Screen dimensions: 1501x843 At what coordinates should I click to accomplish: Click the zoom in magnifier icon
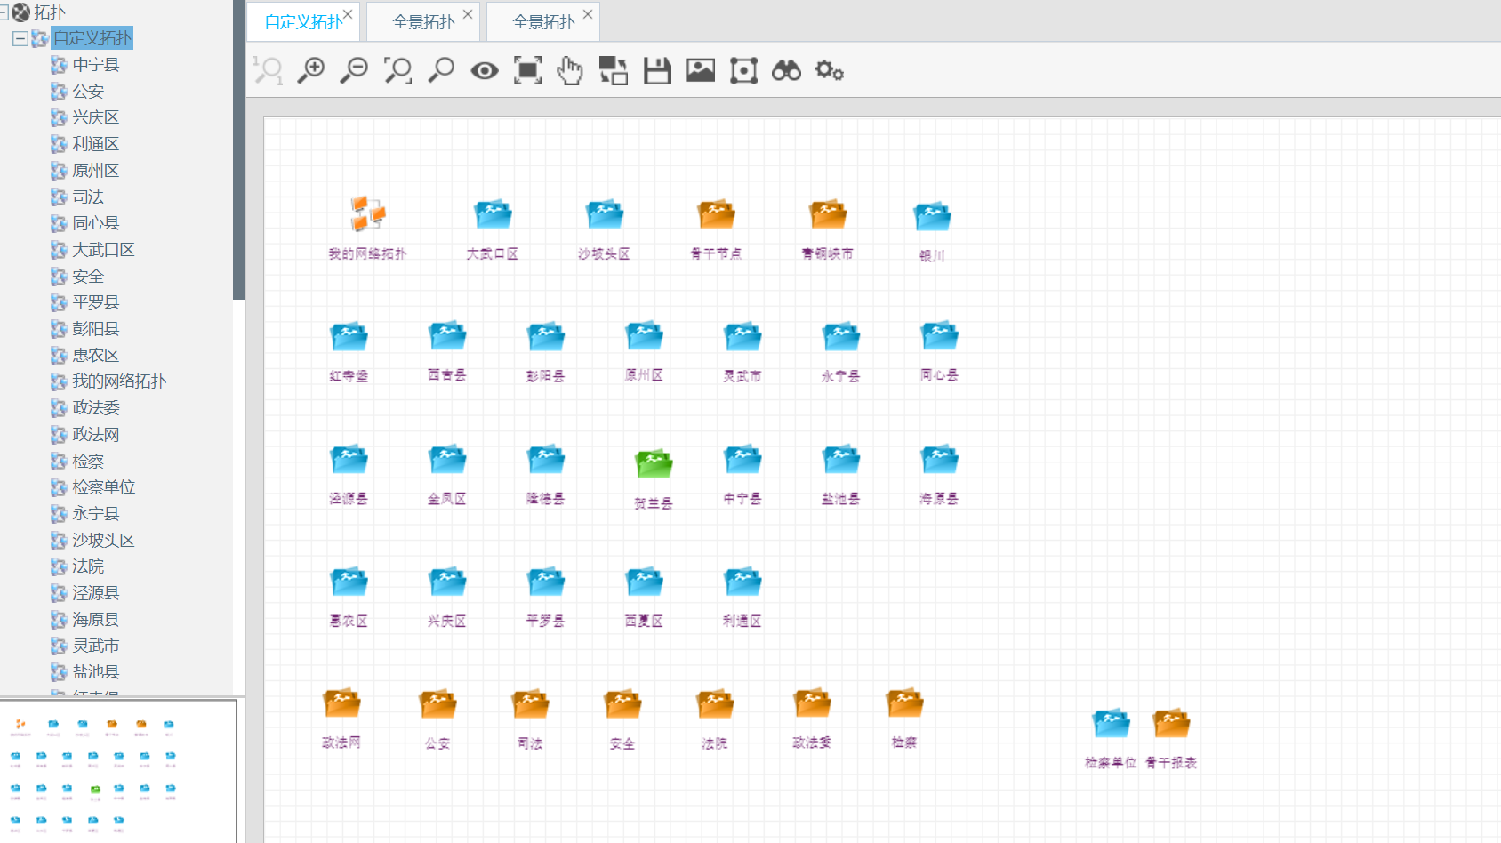pyautogui.click(x=310, y=70)
